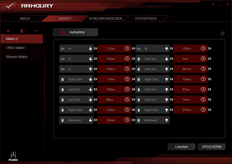The width and height of the screenshot is (232, 164).
Task: Select Right Click press step before 110ms
Action: click(x=76, y=79)
